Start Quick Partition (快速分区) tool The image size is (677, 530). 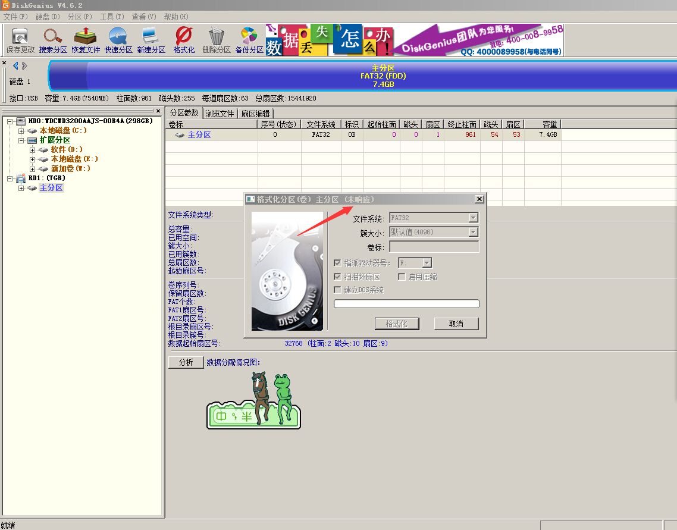coord(118,40)
